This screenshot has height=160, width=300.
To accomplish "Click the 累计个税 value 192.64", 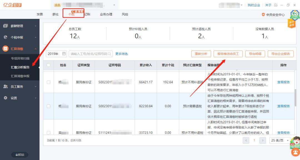I will 168,82.
